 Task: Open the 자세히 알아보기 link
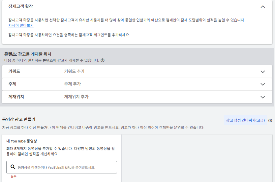coord(21,25)
